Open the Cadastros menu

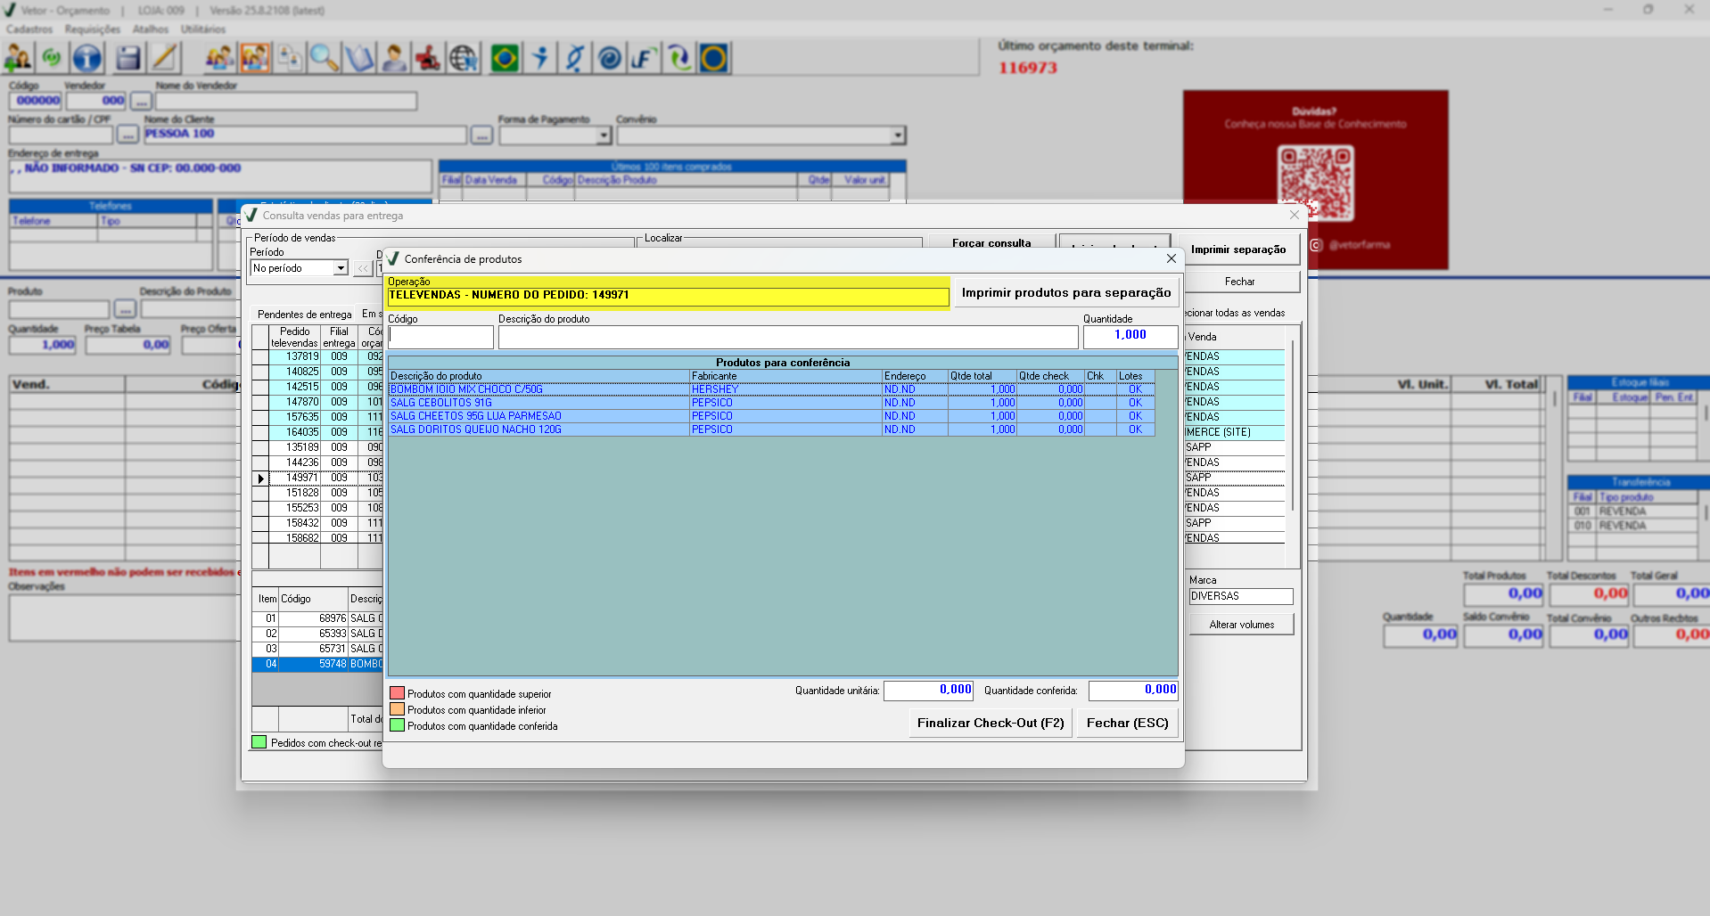point(29,29)
